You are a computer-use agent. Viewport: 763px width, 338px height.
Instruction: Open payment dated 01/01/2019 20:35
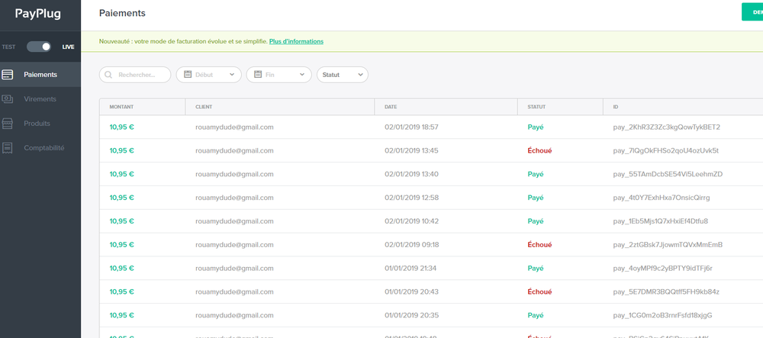click(431, 315)
